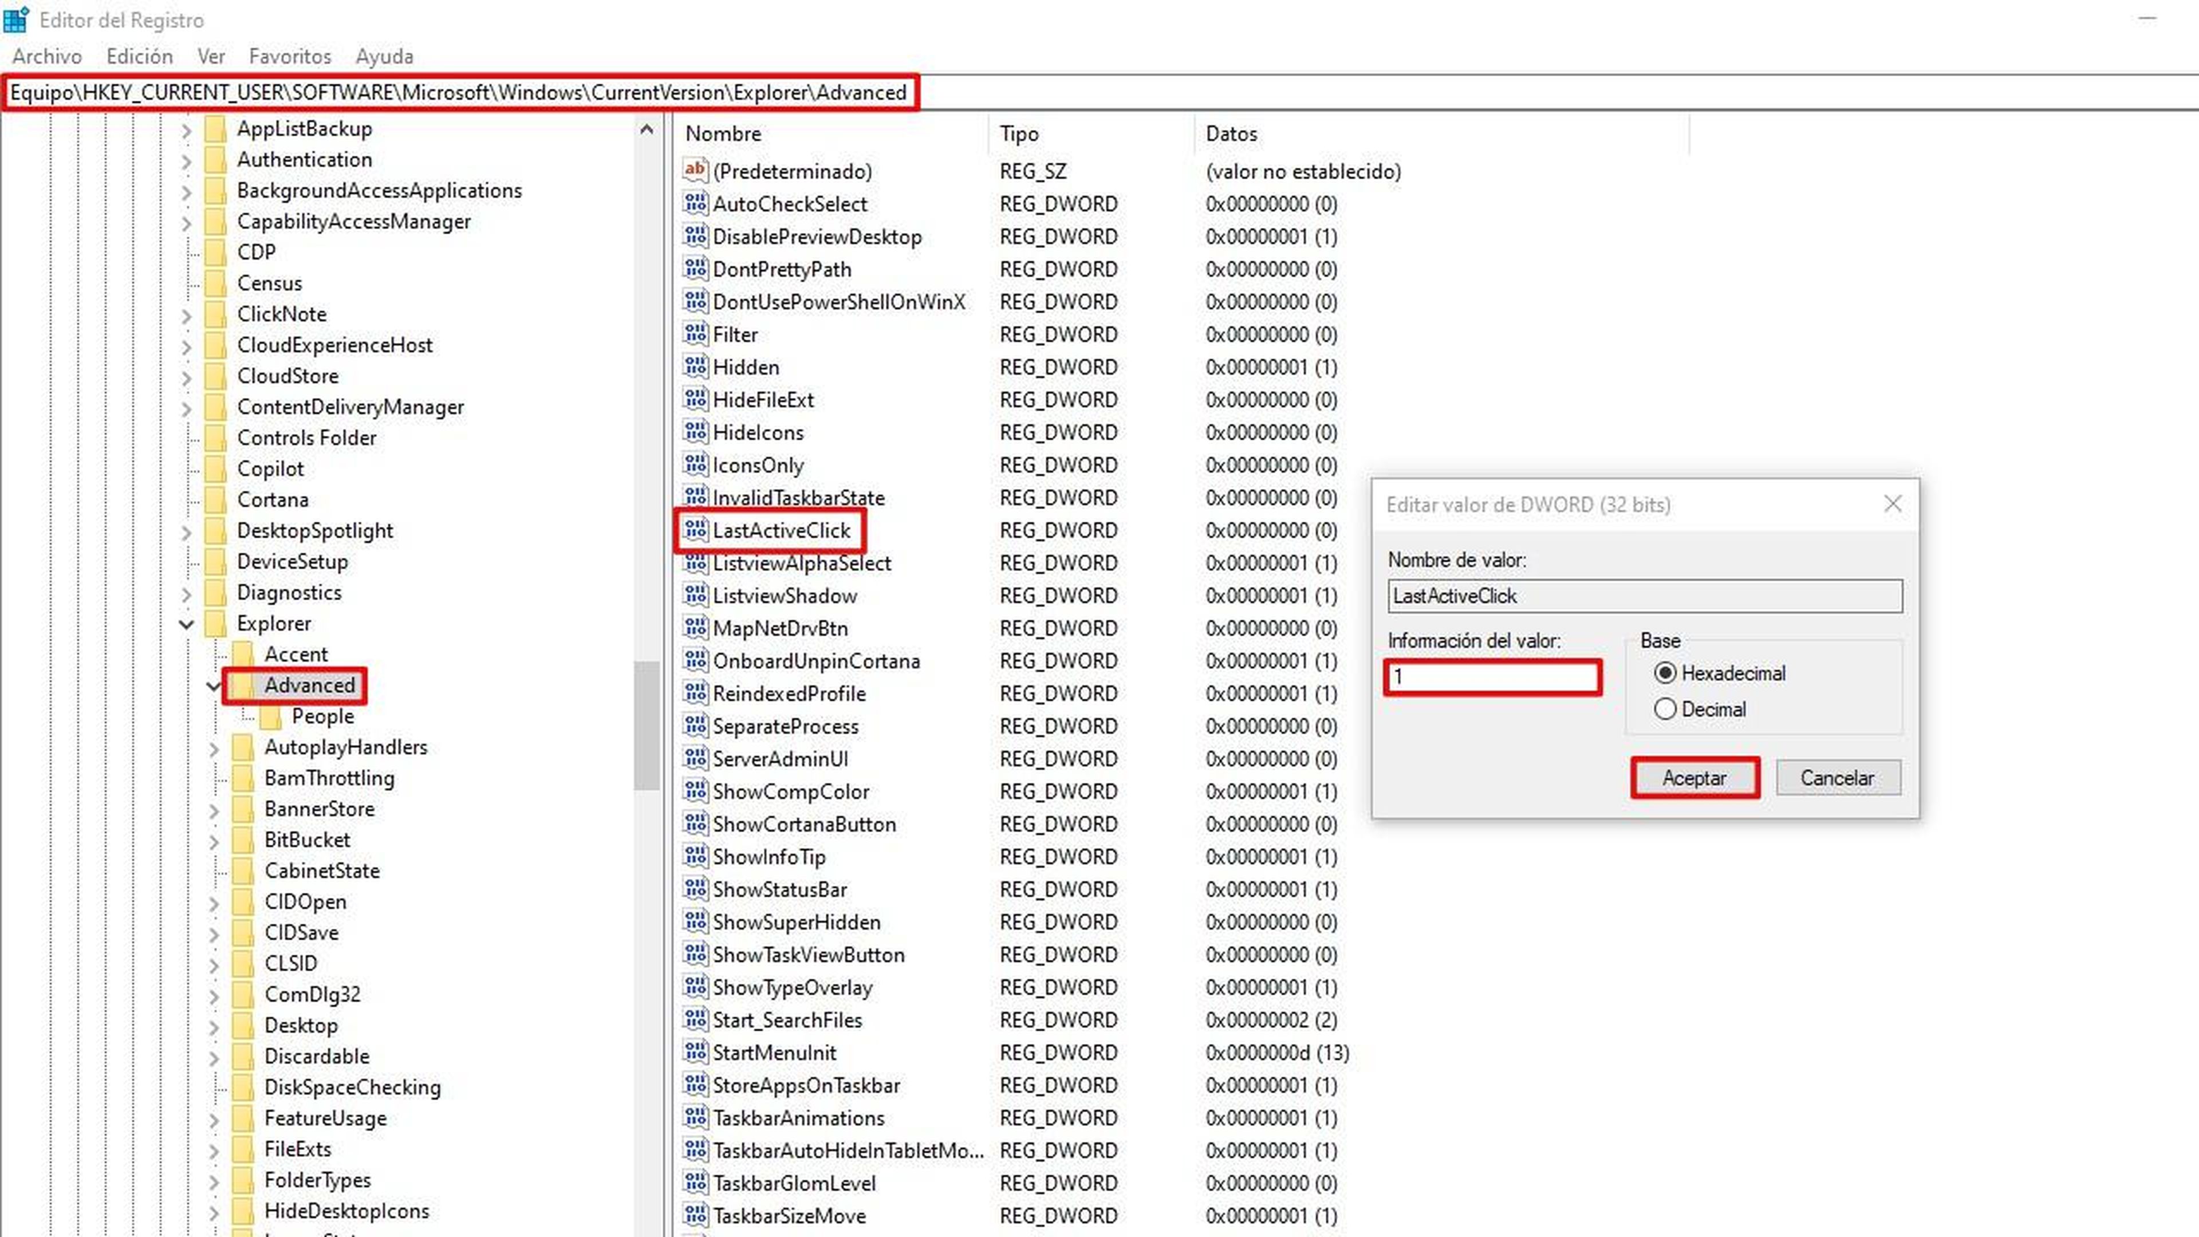Open the Edición menu
This screenshot has width=2199, height=1237.
[x=139, y=56]
